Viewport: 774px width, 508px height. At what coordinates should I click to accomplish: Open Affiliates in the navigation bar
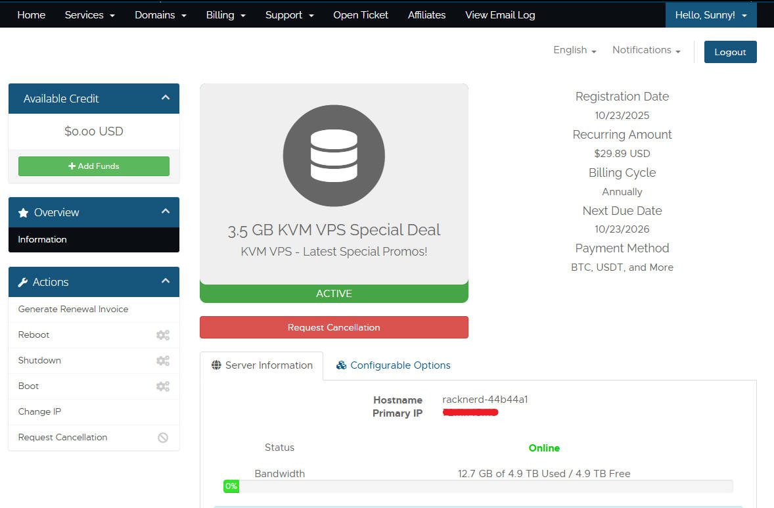tap(426, 15)
